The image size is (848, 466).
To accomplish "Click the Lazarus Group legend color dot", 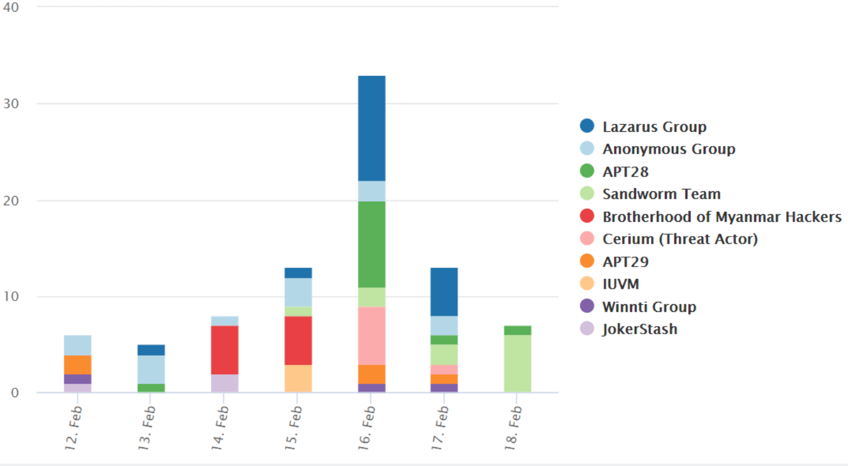I will (x=587, y=127).
